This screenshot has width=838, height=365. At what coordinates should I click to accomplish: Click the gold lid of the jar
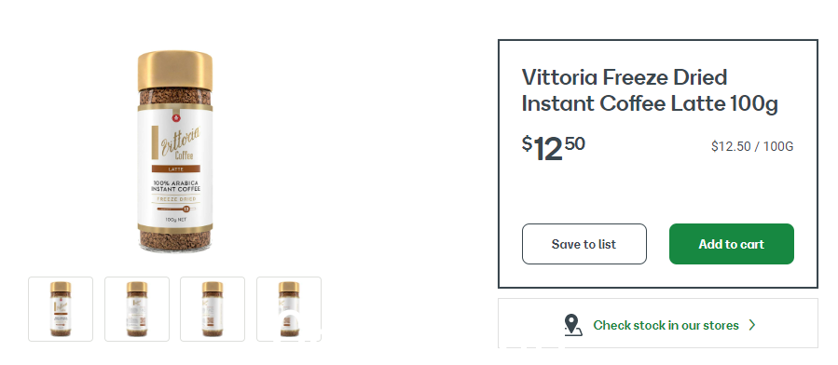point(175,71)
